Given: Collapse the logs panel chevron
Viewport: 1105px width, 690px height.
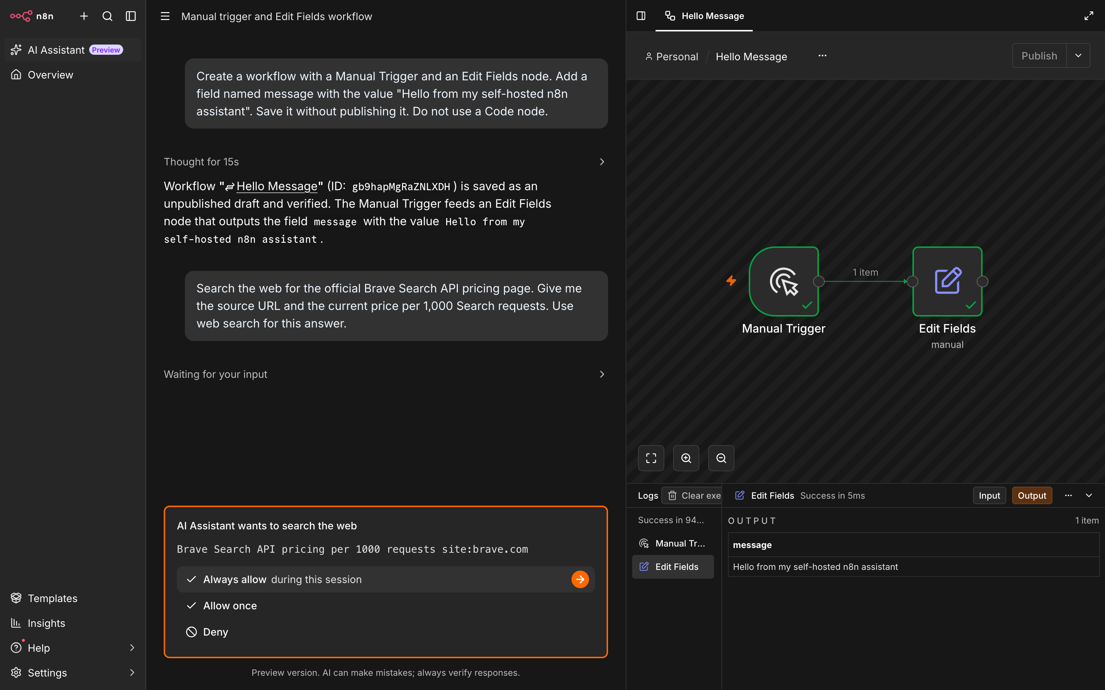Looking at the screenshot, I should coord(1089,496).
